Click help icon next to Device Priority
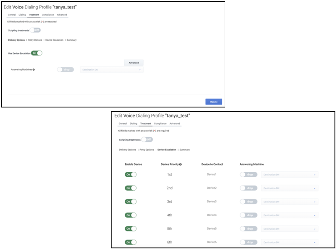 point(181,164)
